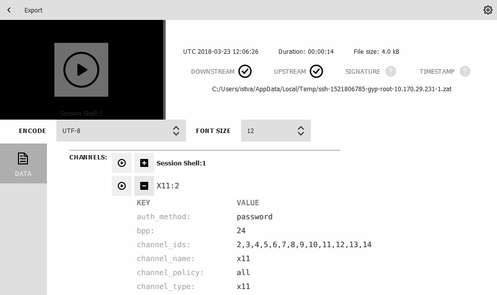Click the KEY column header
Image resolution: width=497 pixels, height=295 pixels.
[144, 203]
